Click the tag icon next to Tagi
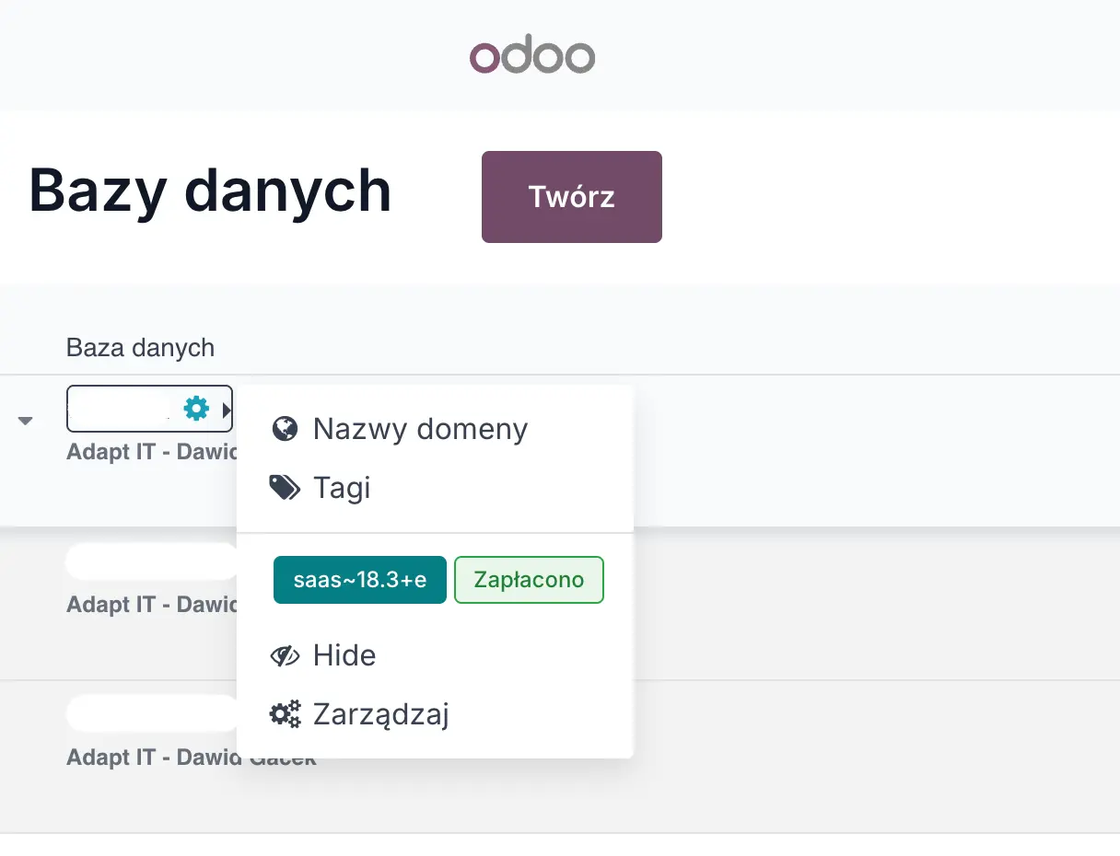The height and width of the screenshot is (856, 1120). pos(285,487)
